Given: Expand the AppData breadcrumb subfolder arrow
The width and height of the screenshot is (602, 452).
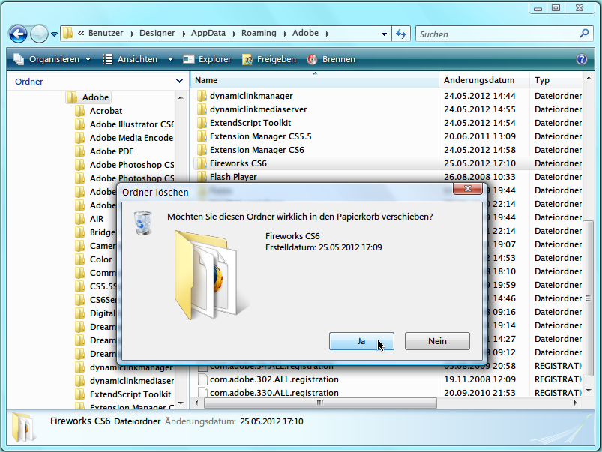Looking at the screenshot, I should coord(234,34).
